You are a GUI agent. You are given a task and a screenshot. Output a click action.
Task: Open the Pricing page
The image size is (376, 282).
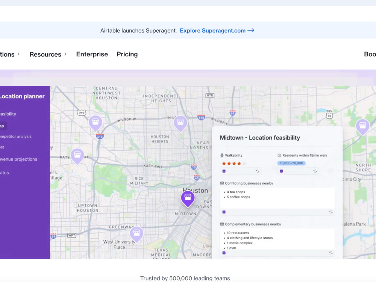click(127, 54)
